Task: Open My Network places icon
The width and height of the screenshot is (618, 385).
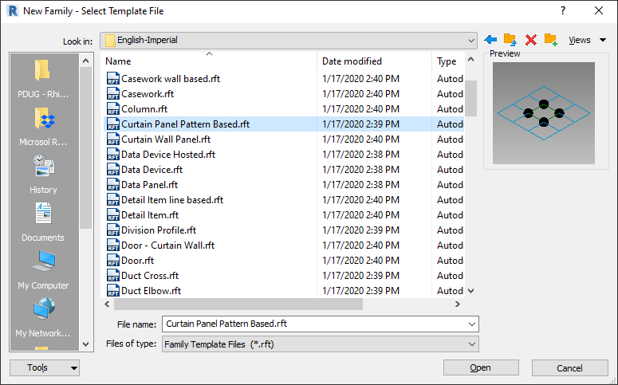Action: pos(43,317)
